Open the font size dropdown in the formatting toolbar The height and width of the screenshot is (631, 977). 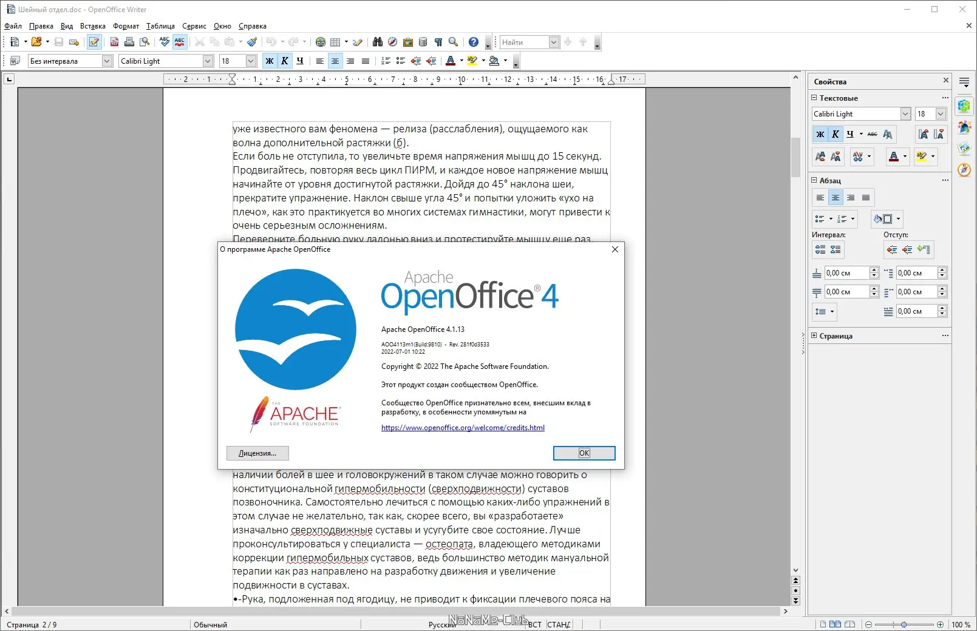(251, 61)
